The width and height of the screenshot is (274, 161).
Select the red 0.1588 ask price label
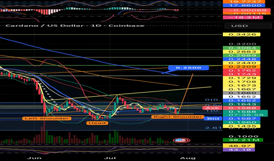(241, 108)
